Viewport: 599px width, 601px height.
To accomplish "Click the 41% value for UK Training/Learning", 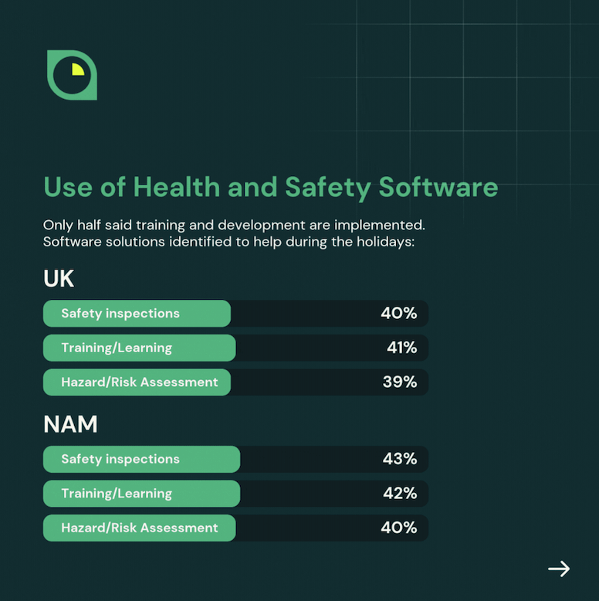I will point(401,348).
